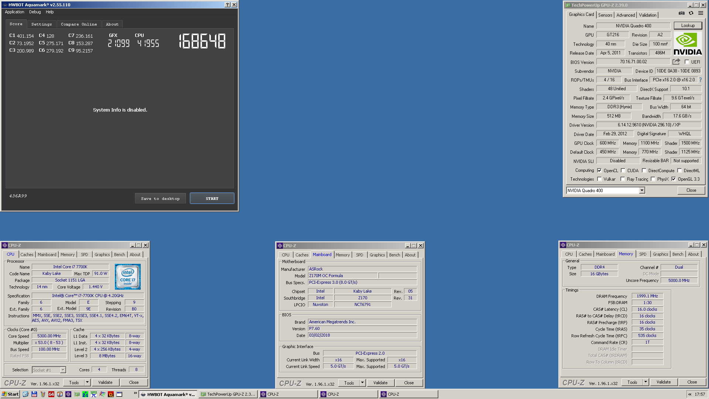Expand Tools dropdown arrow in CPU tab window
This screenshot has height=399, width=709.
coord(87,382)
